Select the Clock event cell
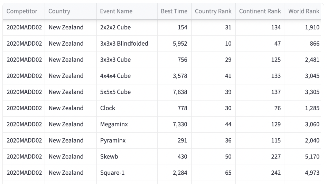This screenshot has height=184, width=327. click(108, 108)
